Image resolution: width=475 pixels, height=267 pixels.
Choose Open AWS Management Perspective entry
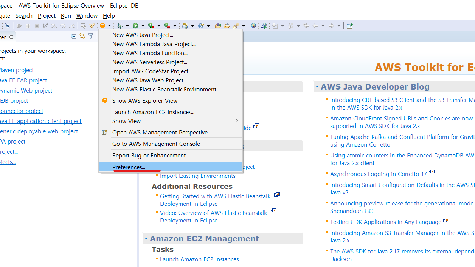(171, 132)
